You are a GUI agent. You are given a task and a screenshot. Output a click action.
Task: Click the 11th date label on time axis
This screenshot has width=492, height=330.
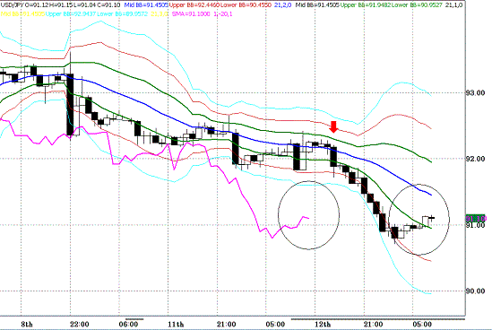(176, 325)
